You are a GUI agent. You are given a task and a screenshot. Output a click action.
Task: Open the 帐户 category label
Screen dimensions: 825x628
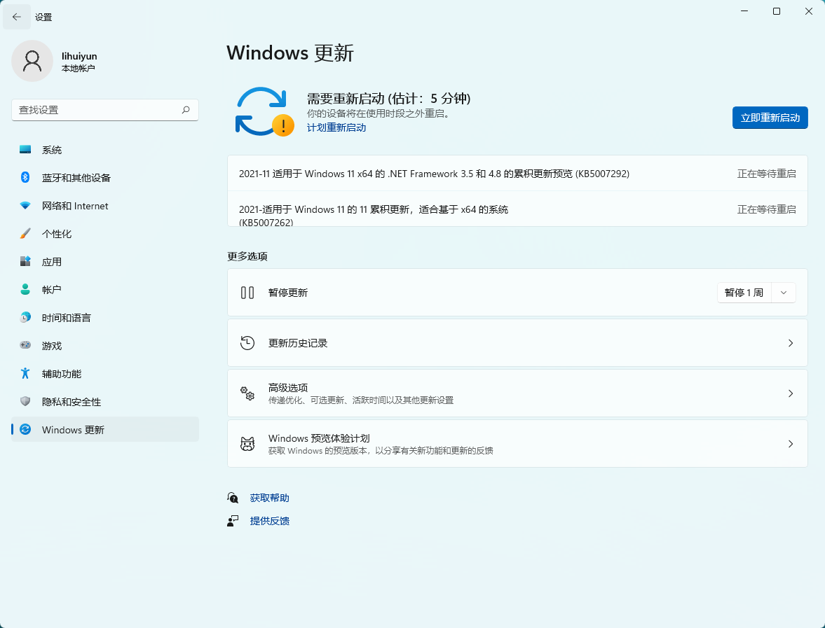pos(52,290)
